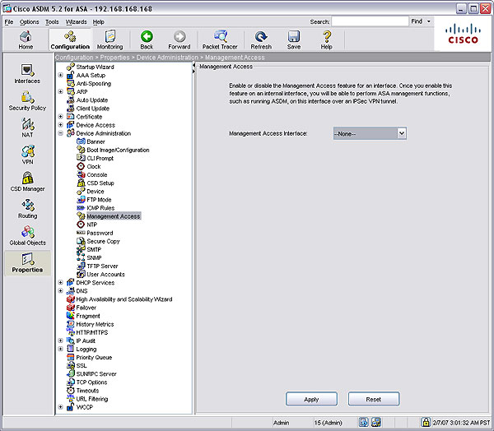Select the Timeouts tree item icon
The image size is (494, 431).
[x=71, y=391]
